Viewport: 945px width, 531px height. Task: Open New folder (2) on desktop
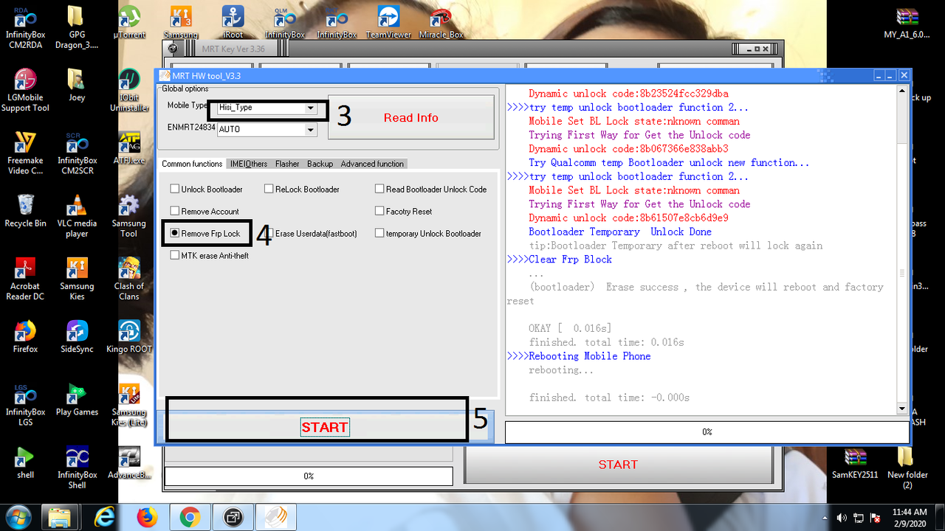(907, 468)
